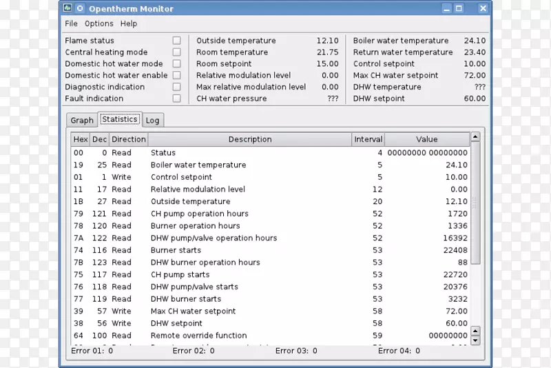Click the scrollbar top up arrow

coord(475,138)
